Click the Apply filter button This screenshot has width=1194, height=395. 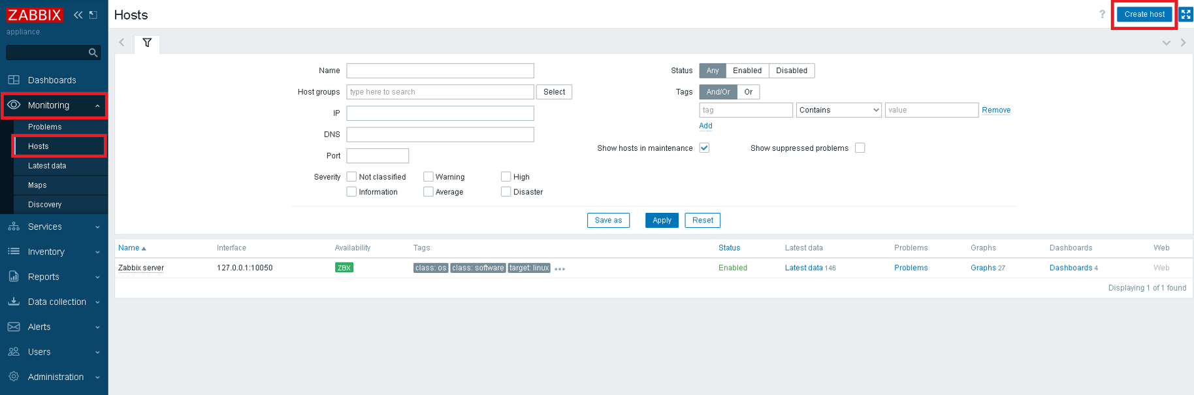[662, 220]
